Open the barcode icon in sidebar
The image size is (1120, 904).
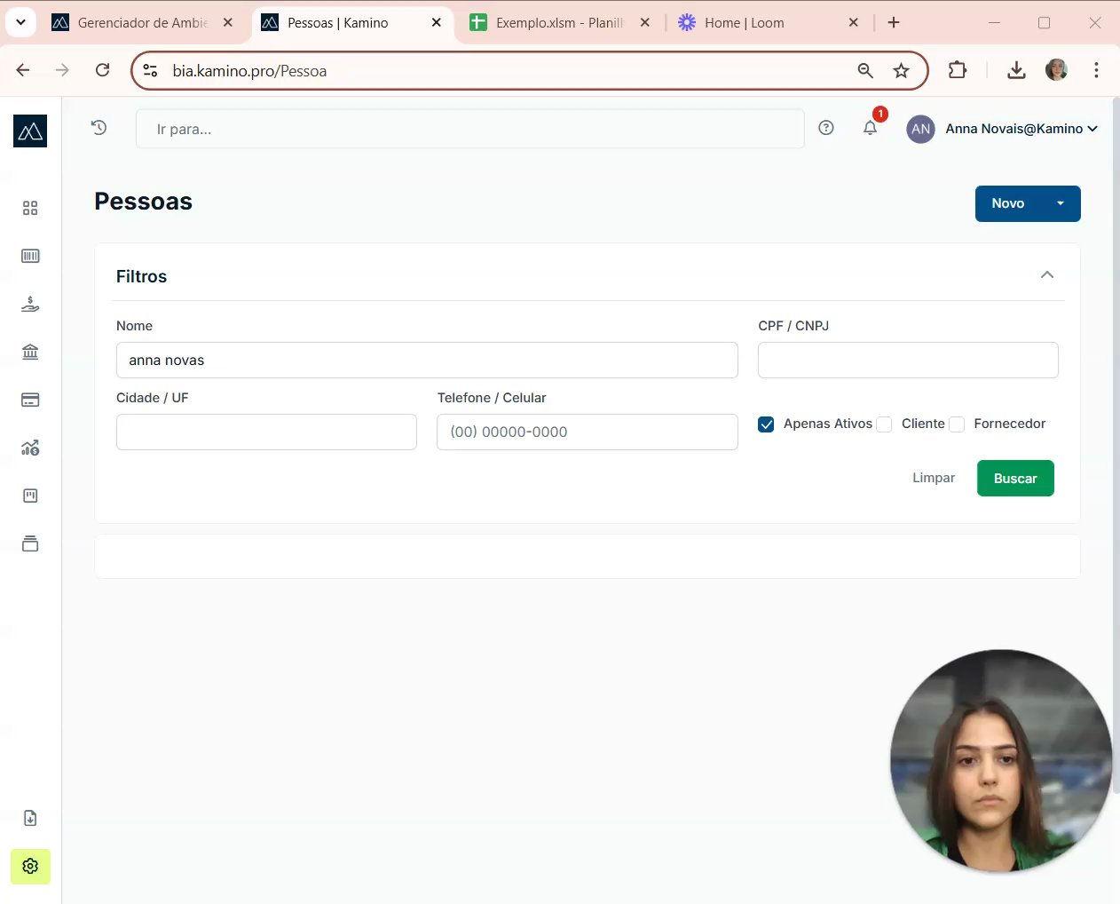pos(30,256)
